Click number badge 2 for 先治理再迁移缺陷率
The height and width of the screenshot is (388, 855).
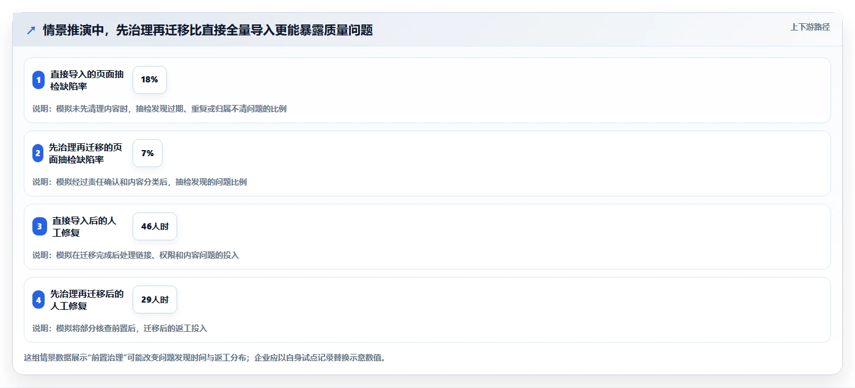pos(39,153)
